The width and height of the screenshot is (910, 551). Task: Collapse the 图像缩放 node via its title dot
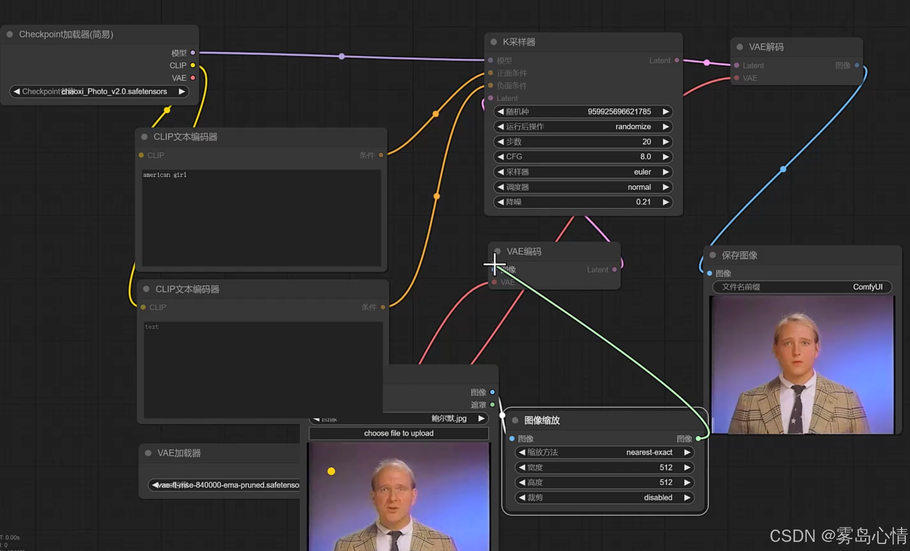tap(515, 420)
